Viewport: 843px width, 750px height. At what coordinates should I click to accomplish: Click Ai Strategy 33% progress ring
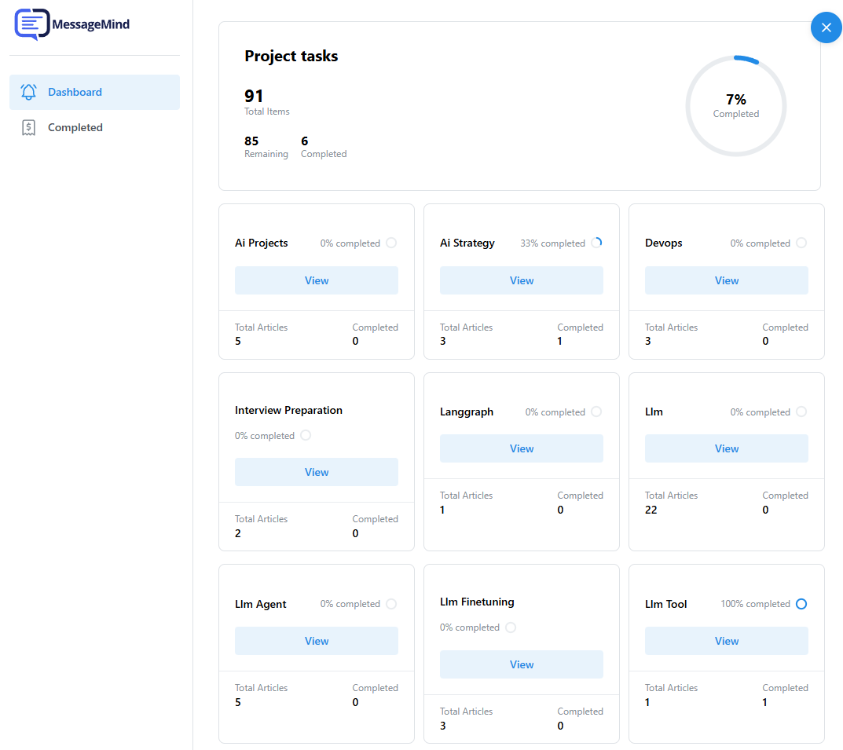pyautogui.click(x=597, y=243)
